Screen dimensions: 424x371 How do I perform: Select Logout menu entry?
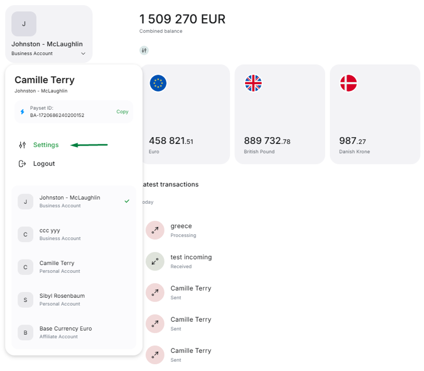click(x=44, y=164)
